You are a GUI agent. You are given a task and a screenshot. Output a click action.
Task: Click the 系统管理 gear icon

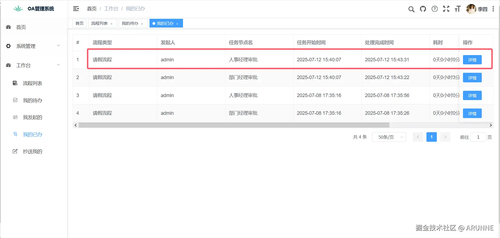coord(8,46)
